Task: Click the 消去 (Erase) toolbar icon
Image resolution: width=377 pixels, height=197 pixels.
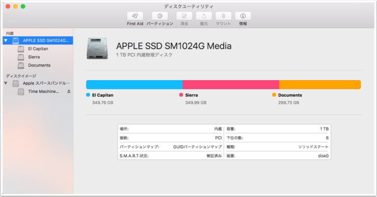Action: click(x=184, y=16)
